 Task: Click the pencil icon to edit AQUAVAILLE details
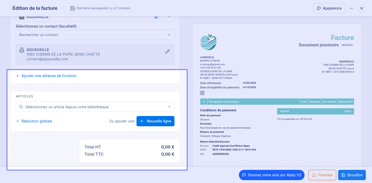pos(168,52)
